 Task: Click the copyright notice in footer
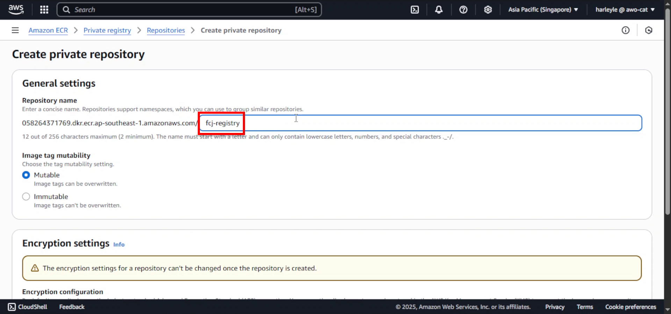click(463, 307)
